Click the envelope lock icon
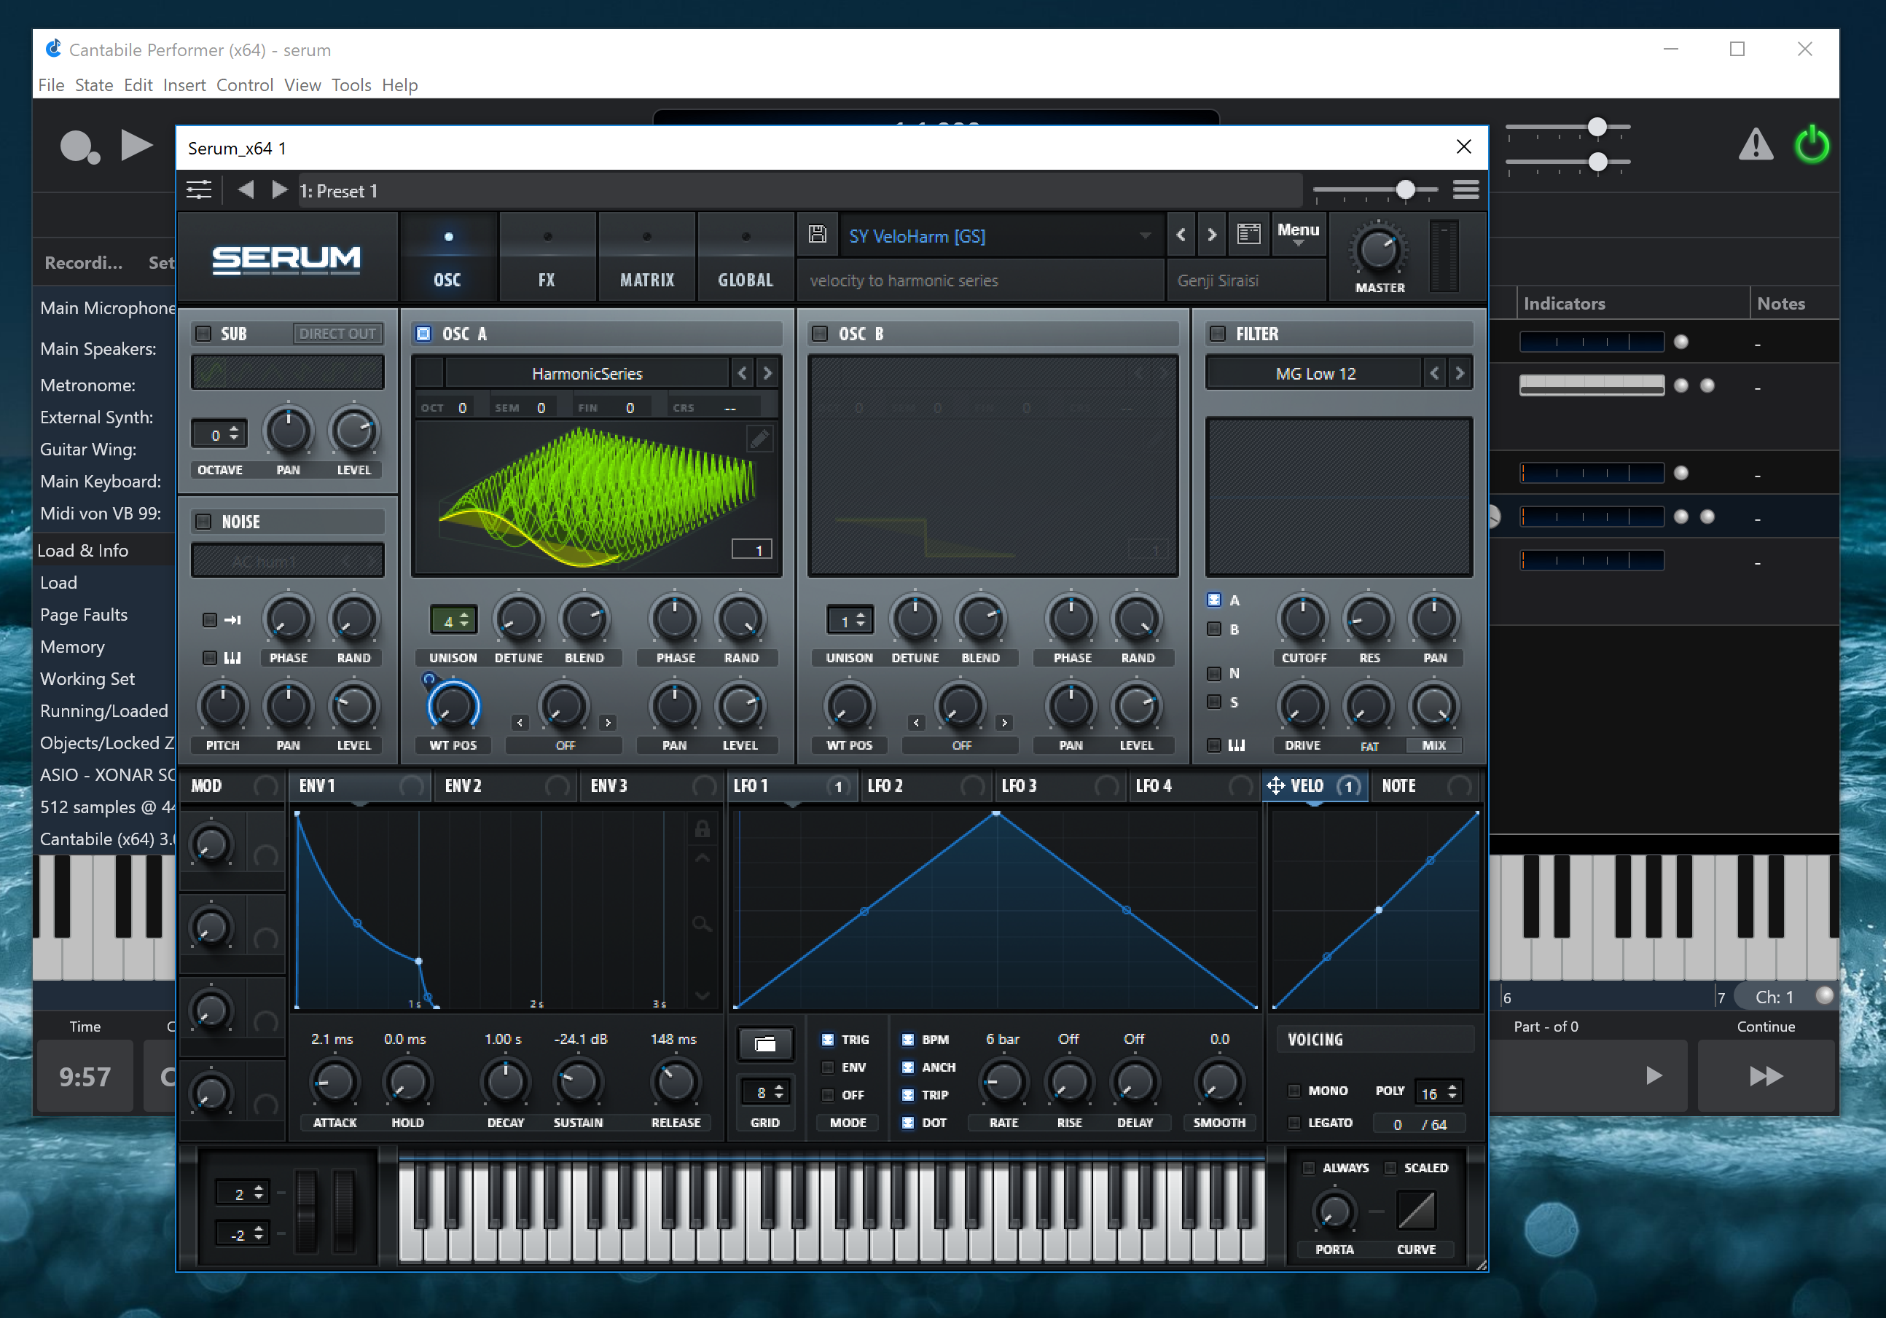 click(703, 828)
